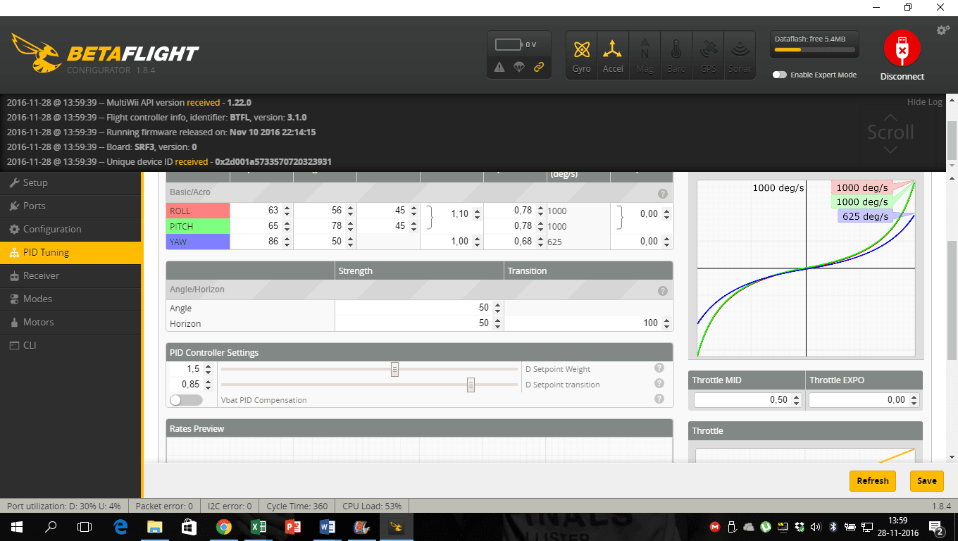Click the Refresh button

[873, 480]
